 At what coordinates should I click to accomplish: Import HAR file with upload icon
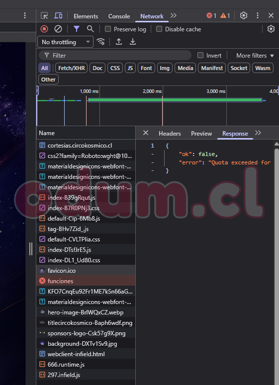click(x=119, y=42)
